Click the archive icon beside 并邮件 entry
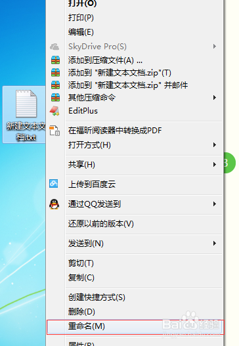The width and height of the screenshot is (239, 346). point(55,85)
